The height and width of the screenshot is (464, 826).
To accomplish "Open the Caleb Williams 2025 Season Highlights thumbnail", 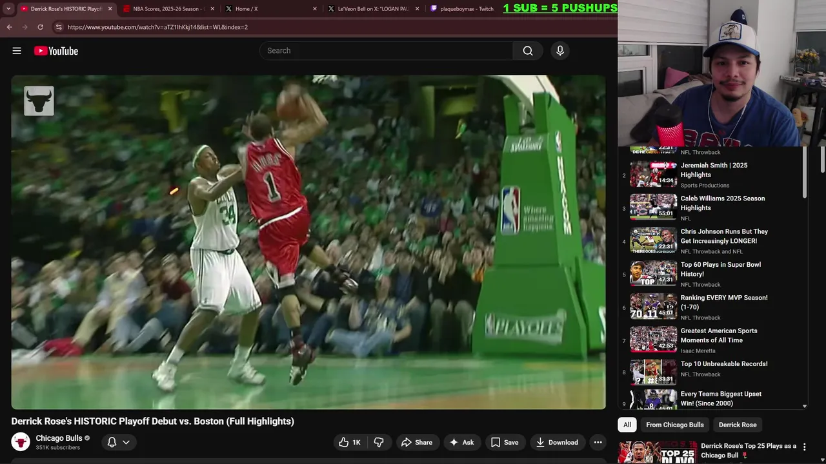I will click(x=653, y=207).
